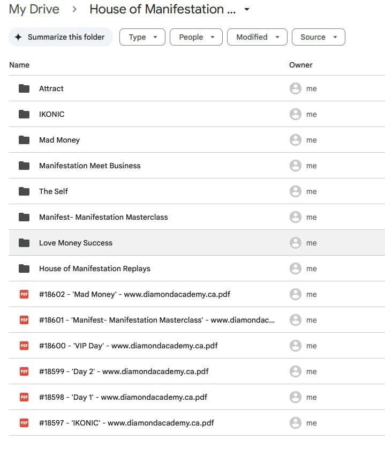Click the Love Money Success folder icon
This screenshot has width=385, height=455.
click(24, 243)
